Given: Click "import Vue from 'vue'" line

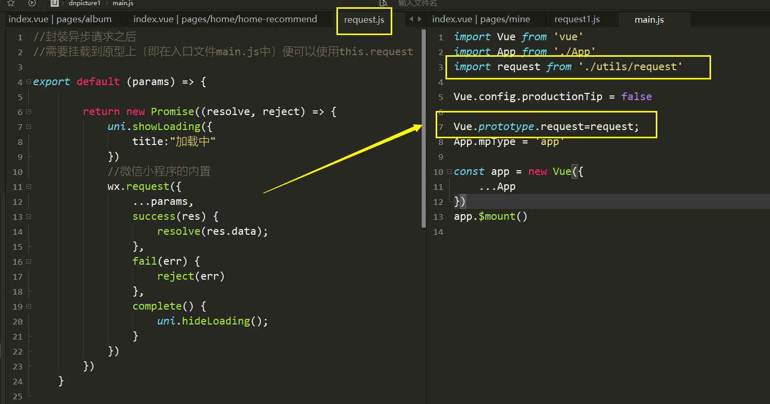Looking at the screenshot, I should click(x=519, y=37).
